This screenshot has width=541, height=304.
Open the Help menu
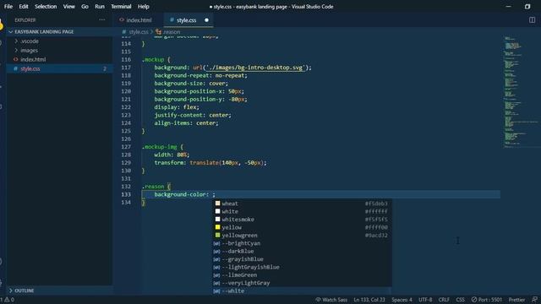pyautogui.click(x=143, y=7)
